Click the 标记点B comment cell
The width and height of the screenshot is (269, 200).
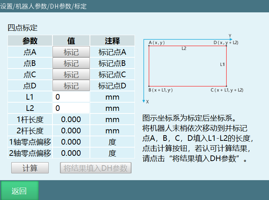(112, 63)
